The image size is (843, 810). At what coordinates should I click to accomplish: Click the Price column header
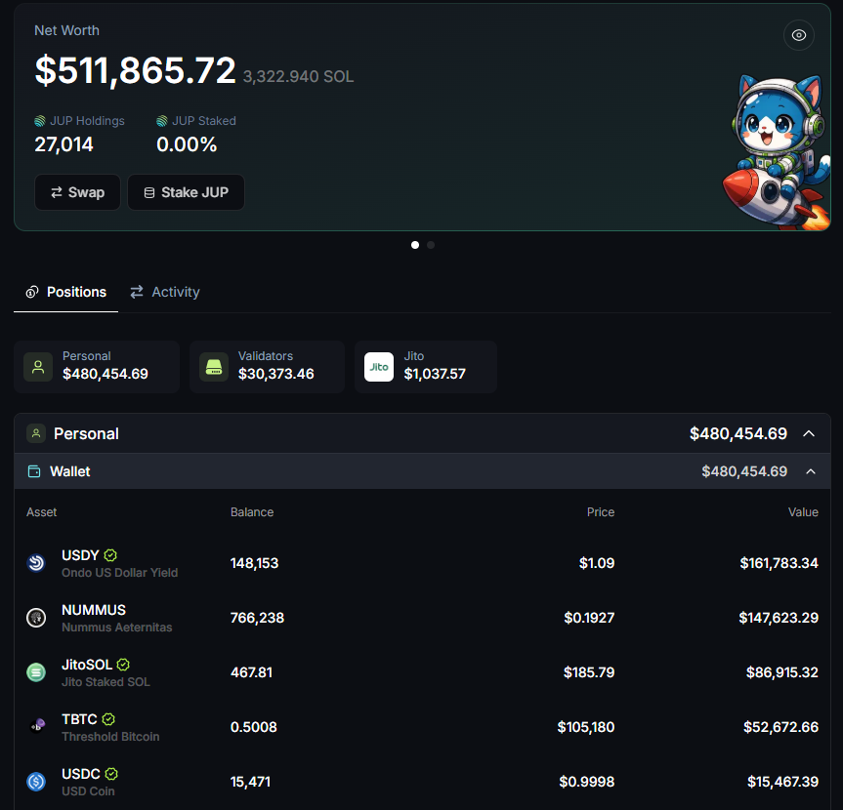tap(601, 512)
